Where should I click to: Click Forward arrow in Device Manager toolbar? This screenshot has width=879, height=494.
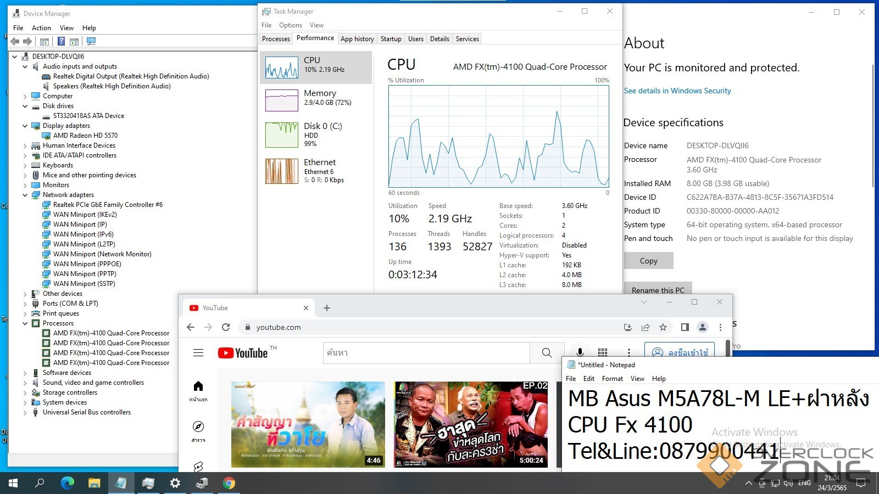click(27, 41)
